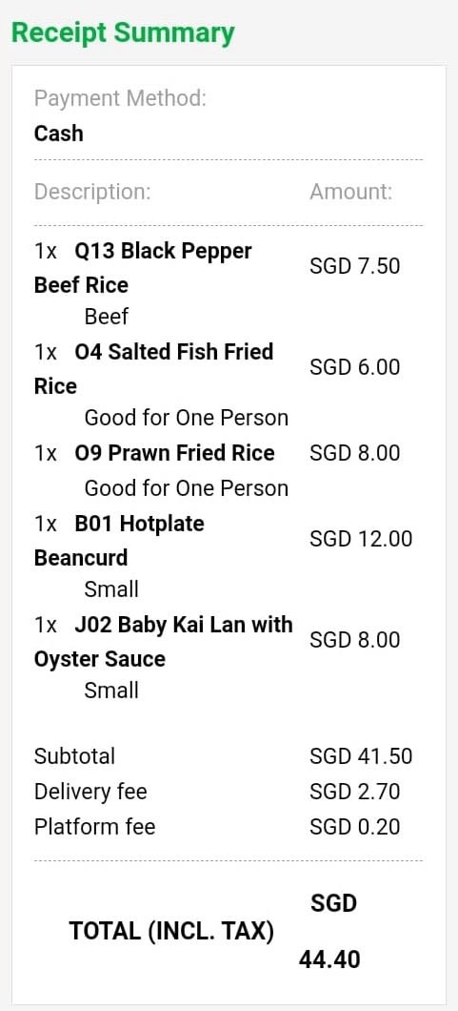Click the Platform fee label

[94, 827]
